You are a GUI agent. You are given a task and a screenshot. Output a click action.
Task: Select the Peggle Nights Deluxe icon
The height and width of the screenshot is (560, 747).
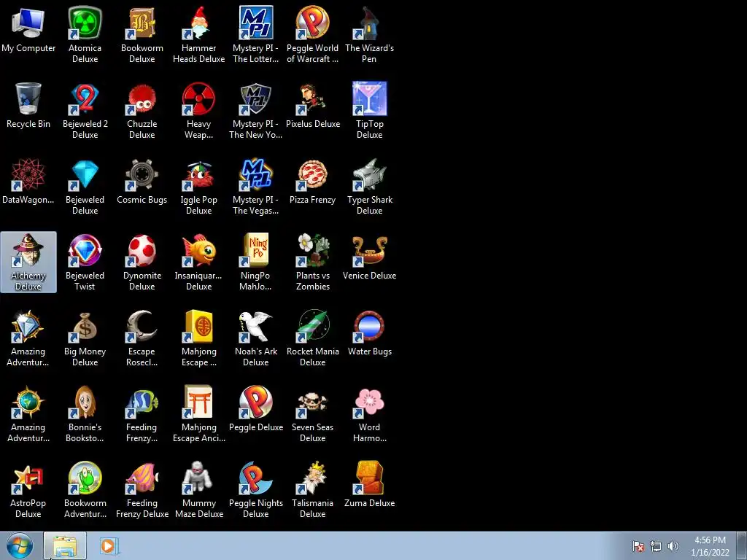click(x=256, y=478)
